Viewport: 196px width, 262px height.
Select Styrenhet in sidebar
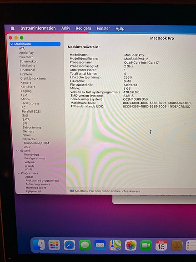coord(30,139)
